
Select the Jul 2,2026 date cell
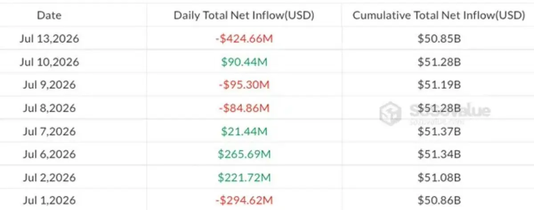[x=49, y=177]
